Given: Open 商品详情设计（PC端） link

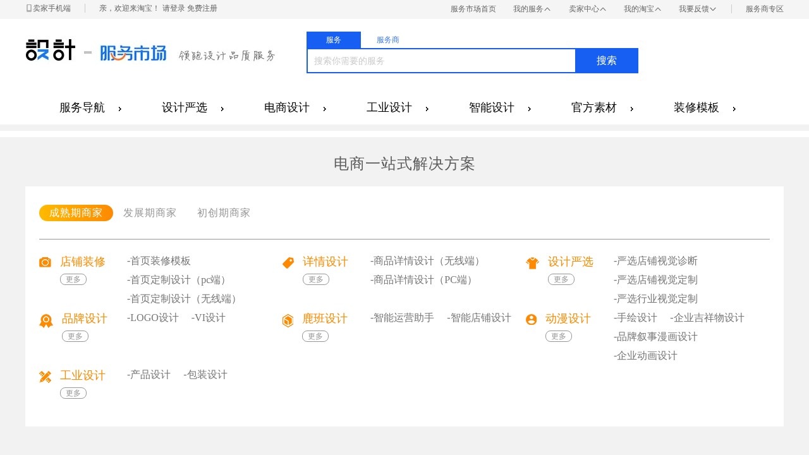Looking at the screenshot, I should pyautogui.click(x=423, y=280).
